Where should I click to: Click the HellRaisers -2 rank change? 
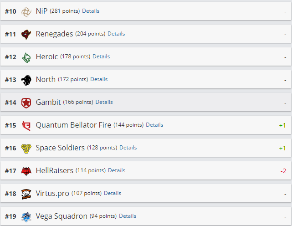pyautogui.click(x=283, y=170)
